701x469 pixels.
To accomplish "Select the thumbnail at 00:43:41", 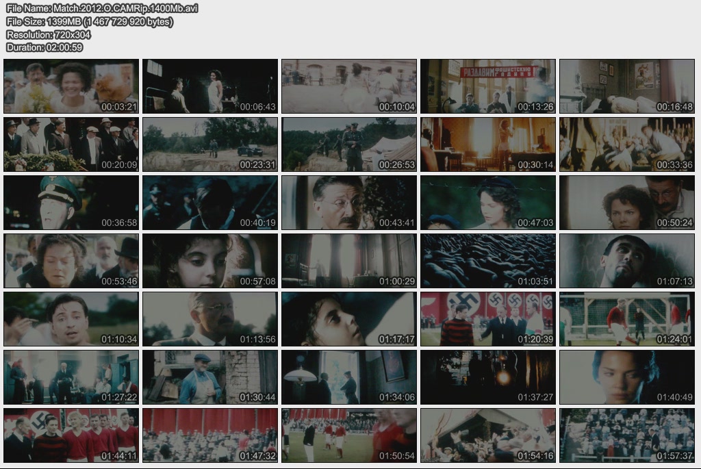I will pos(349,203).
